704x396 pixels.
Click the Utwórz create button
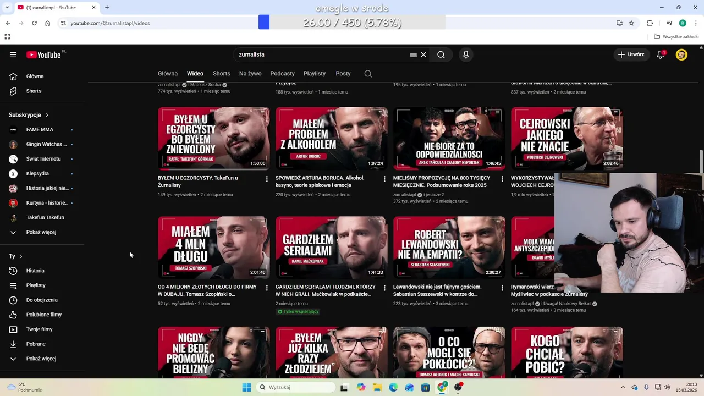[x=631, y=54]
